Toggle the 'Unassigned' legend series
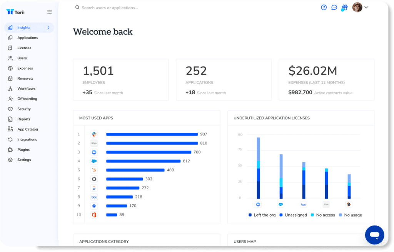This screenshot has height=252, width=394. [293, 215]
